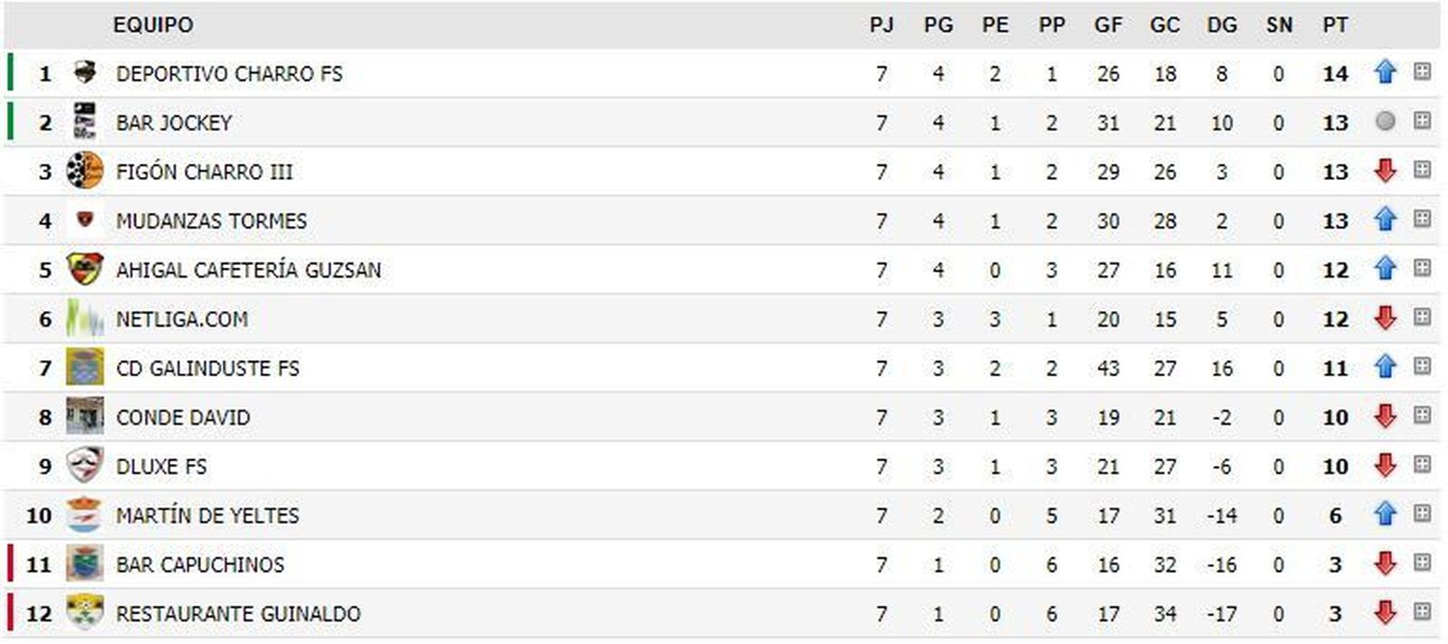Expand details grid for Deportivo Charro FS
The image size is (1448, 644).
click(x=1422, y=72)
